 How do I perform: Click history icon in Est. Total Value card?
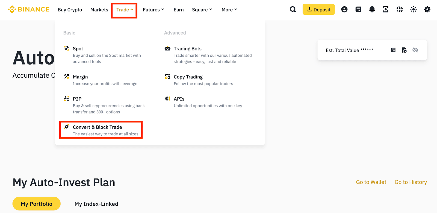[x=404, y=50]
